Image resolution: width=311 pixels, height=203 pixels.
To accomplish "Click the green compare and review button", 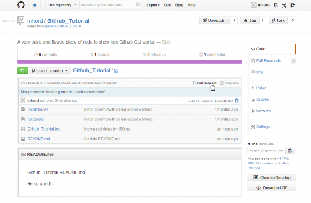I will click(23, 71).
